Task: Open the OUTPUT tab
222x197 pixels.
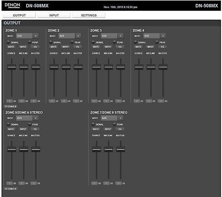Action: pyautogui.click(x=19, y=15)
